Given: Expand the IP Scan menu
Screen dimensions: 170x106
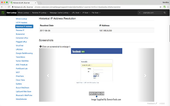Looking at the screenshot, I should coord(86,13).
